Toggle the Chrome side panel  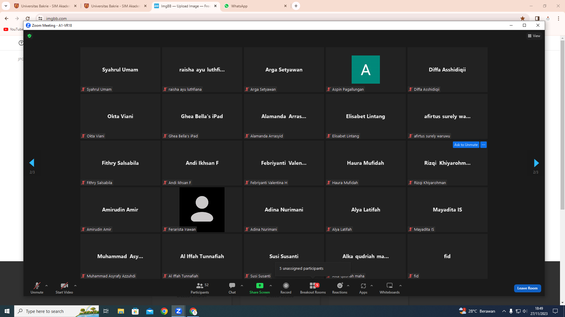coord(537,18)
